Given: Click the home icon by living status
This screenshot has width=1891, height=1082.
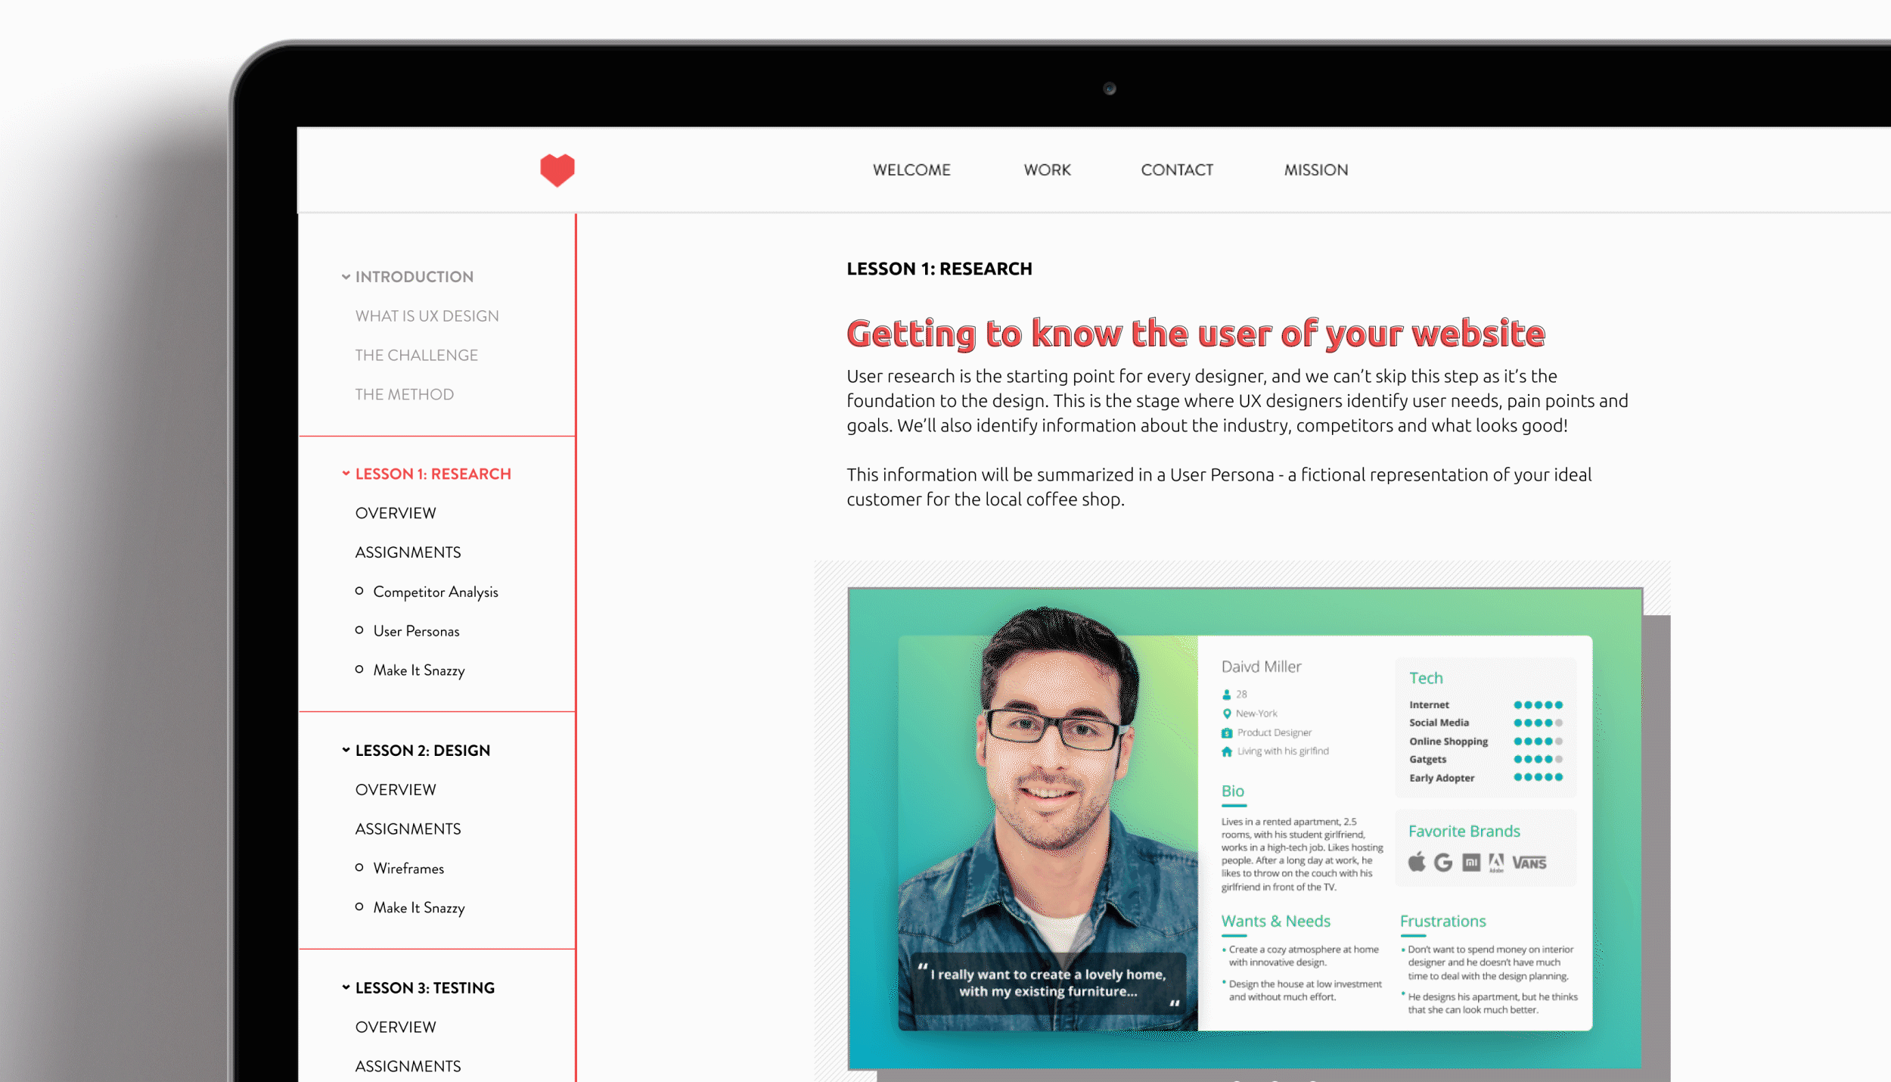Looking at the screenshot, I should coord(1227,751).
